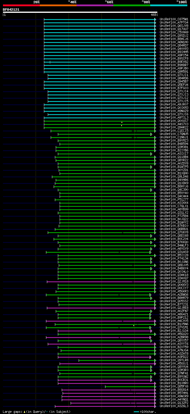190x414 pixels.
Task: Select the UniRef100_B9YMZ3 label
Action: (x=174, y=140)
